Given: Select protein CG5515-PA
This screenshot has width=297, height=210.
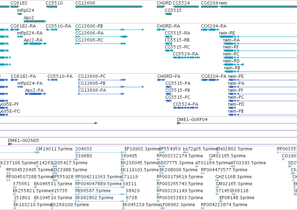Looking at the screenshot, I should (x=178, y=83).
